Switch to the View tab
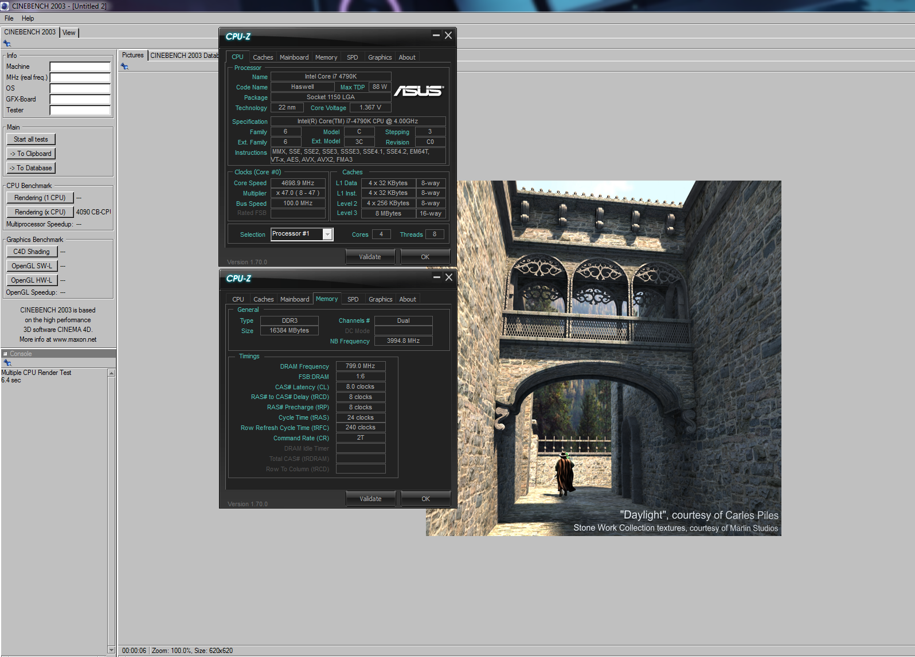Viewport: 915px width, 657px height. point(69,33)
